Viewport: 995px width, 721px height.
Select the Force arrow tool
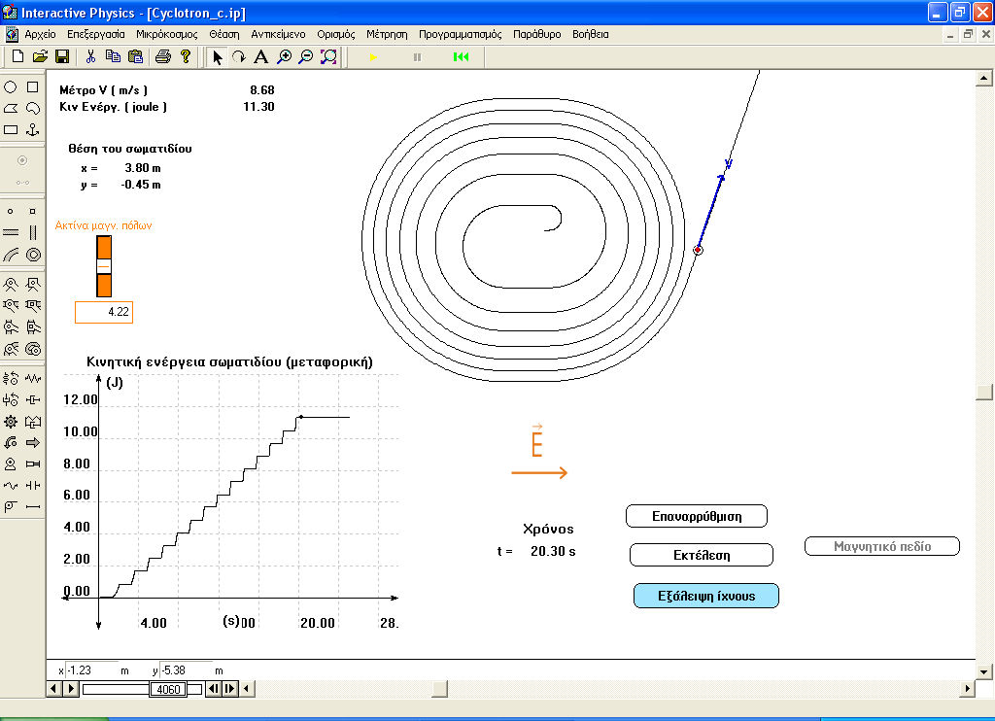point(32,442)
